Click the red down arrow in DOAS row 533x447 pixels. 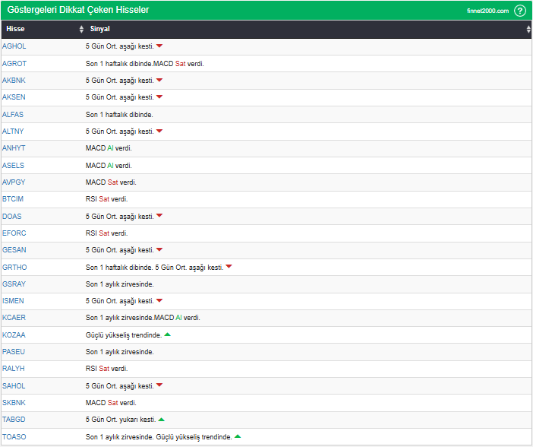click(x=159, y=215)
